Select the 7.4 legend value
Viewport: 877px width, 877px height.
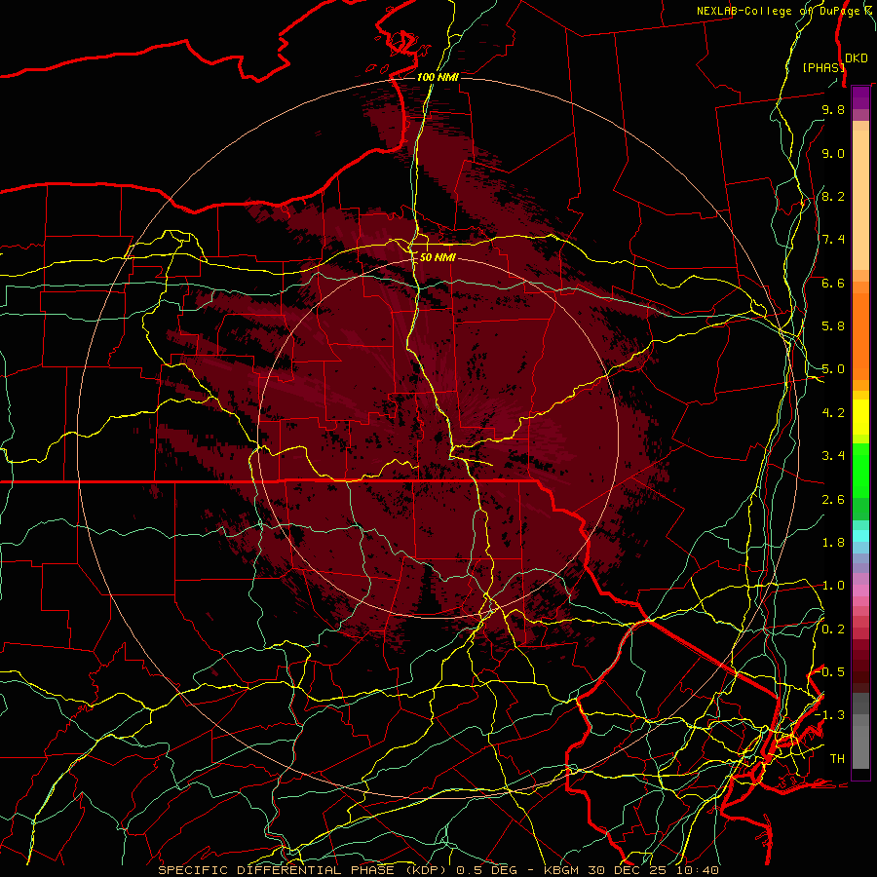click(x=833, y=240)
